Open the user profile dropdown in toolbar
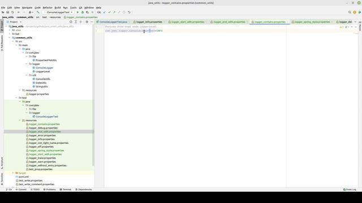Image resolution: width=362 pixels, height=203 pixels. 31,12
